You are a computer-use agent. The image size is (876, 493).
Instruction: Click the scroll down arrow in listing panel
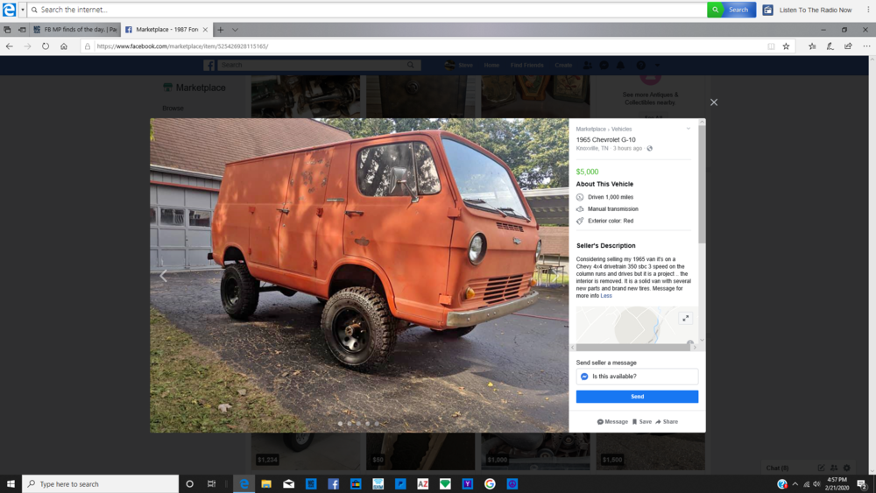tap(702, 340)
